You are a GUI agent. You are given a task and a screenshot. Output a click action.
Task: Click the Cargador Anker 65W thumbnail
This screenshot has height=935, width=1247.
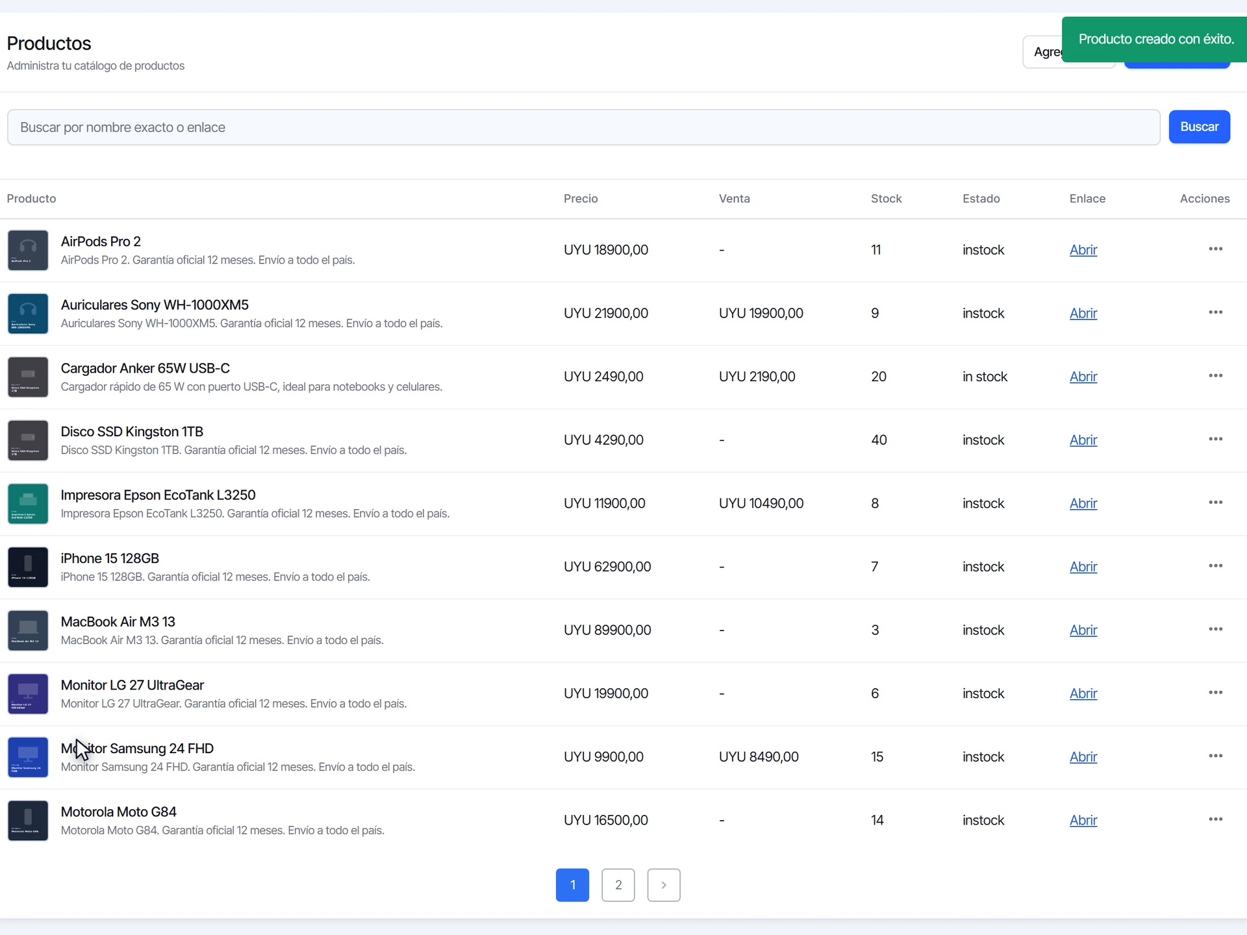pyautogui.click(x=28, y=377)
